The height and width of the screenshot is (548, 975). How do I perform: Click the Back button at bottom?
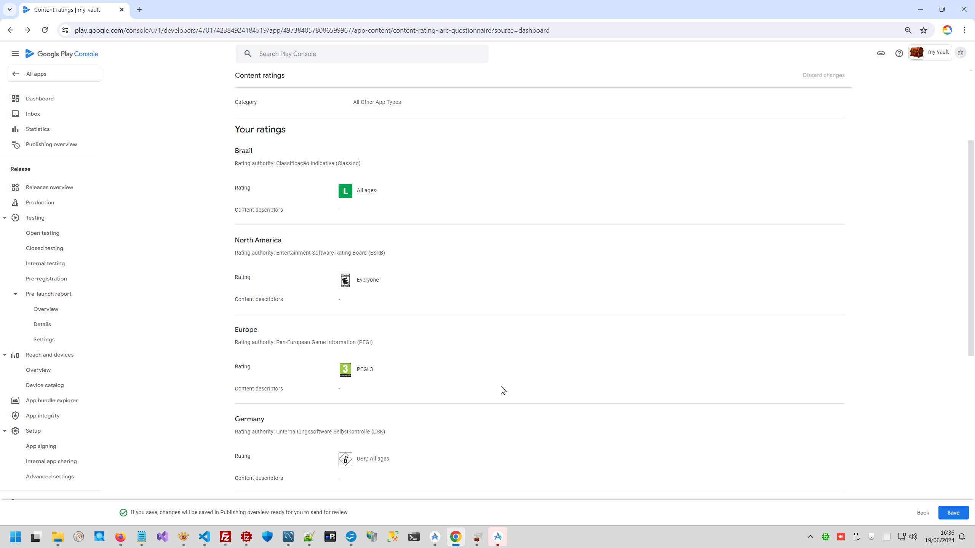click(923, 513)
